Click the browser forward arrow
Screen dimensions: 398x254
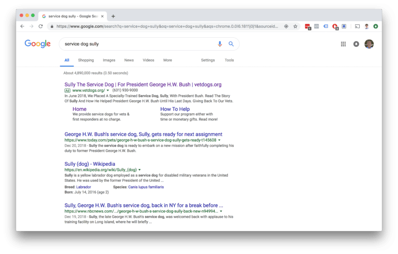pos(31,26)
